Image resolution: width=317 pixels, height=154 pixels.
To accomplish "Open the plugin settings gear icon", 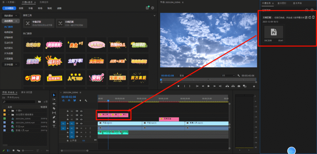I will [152, 8].
